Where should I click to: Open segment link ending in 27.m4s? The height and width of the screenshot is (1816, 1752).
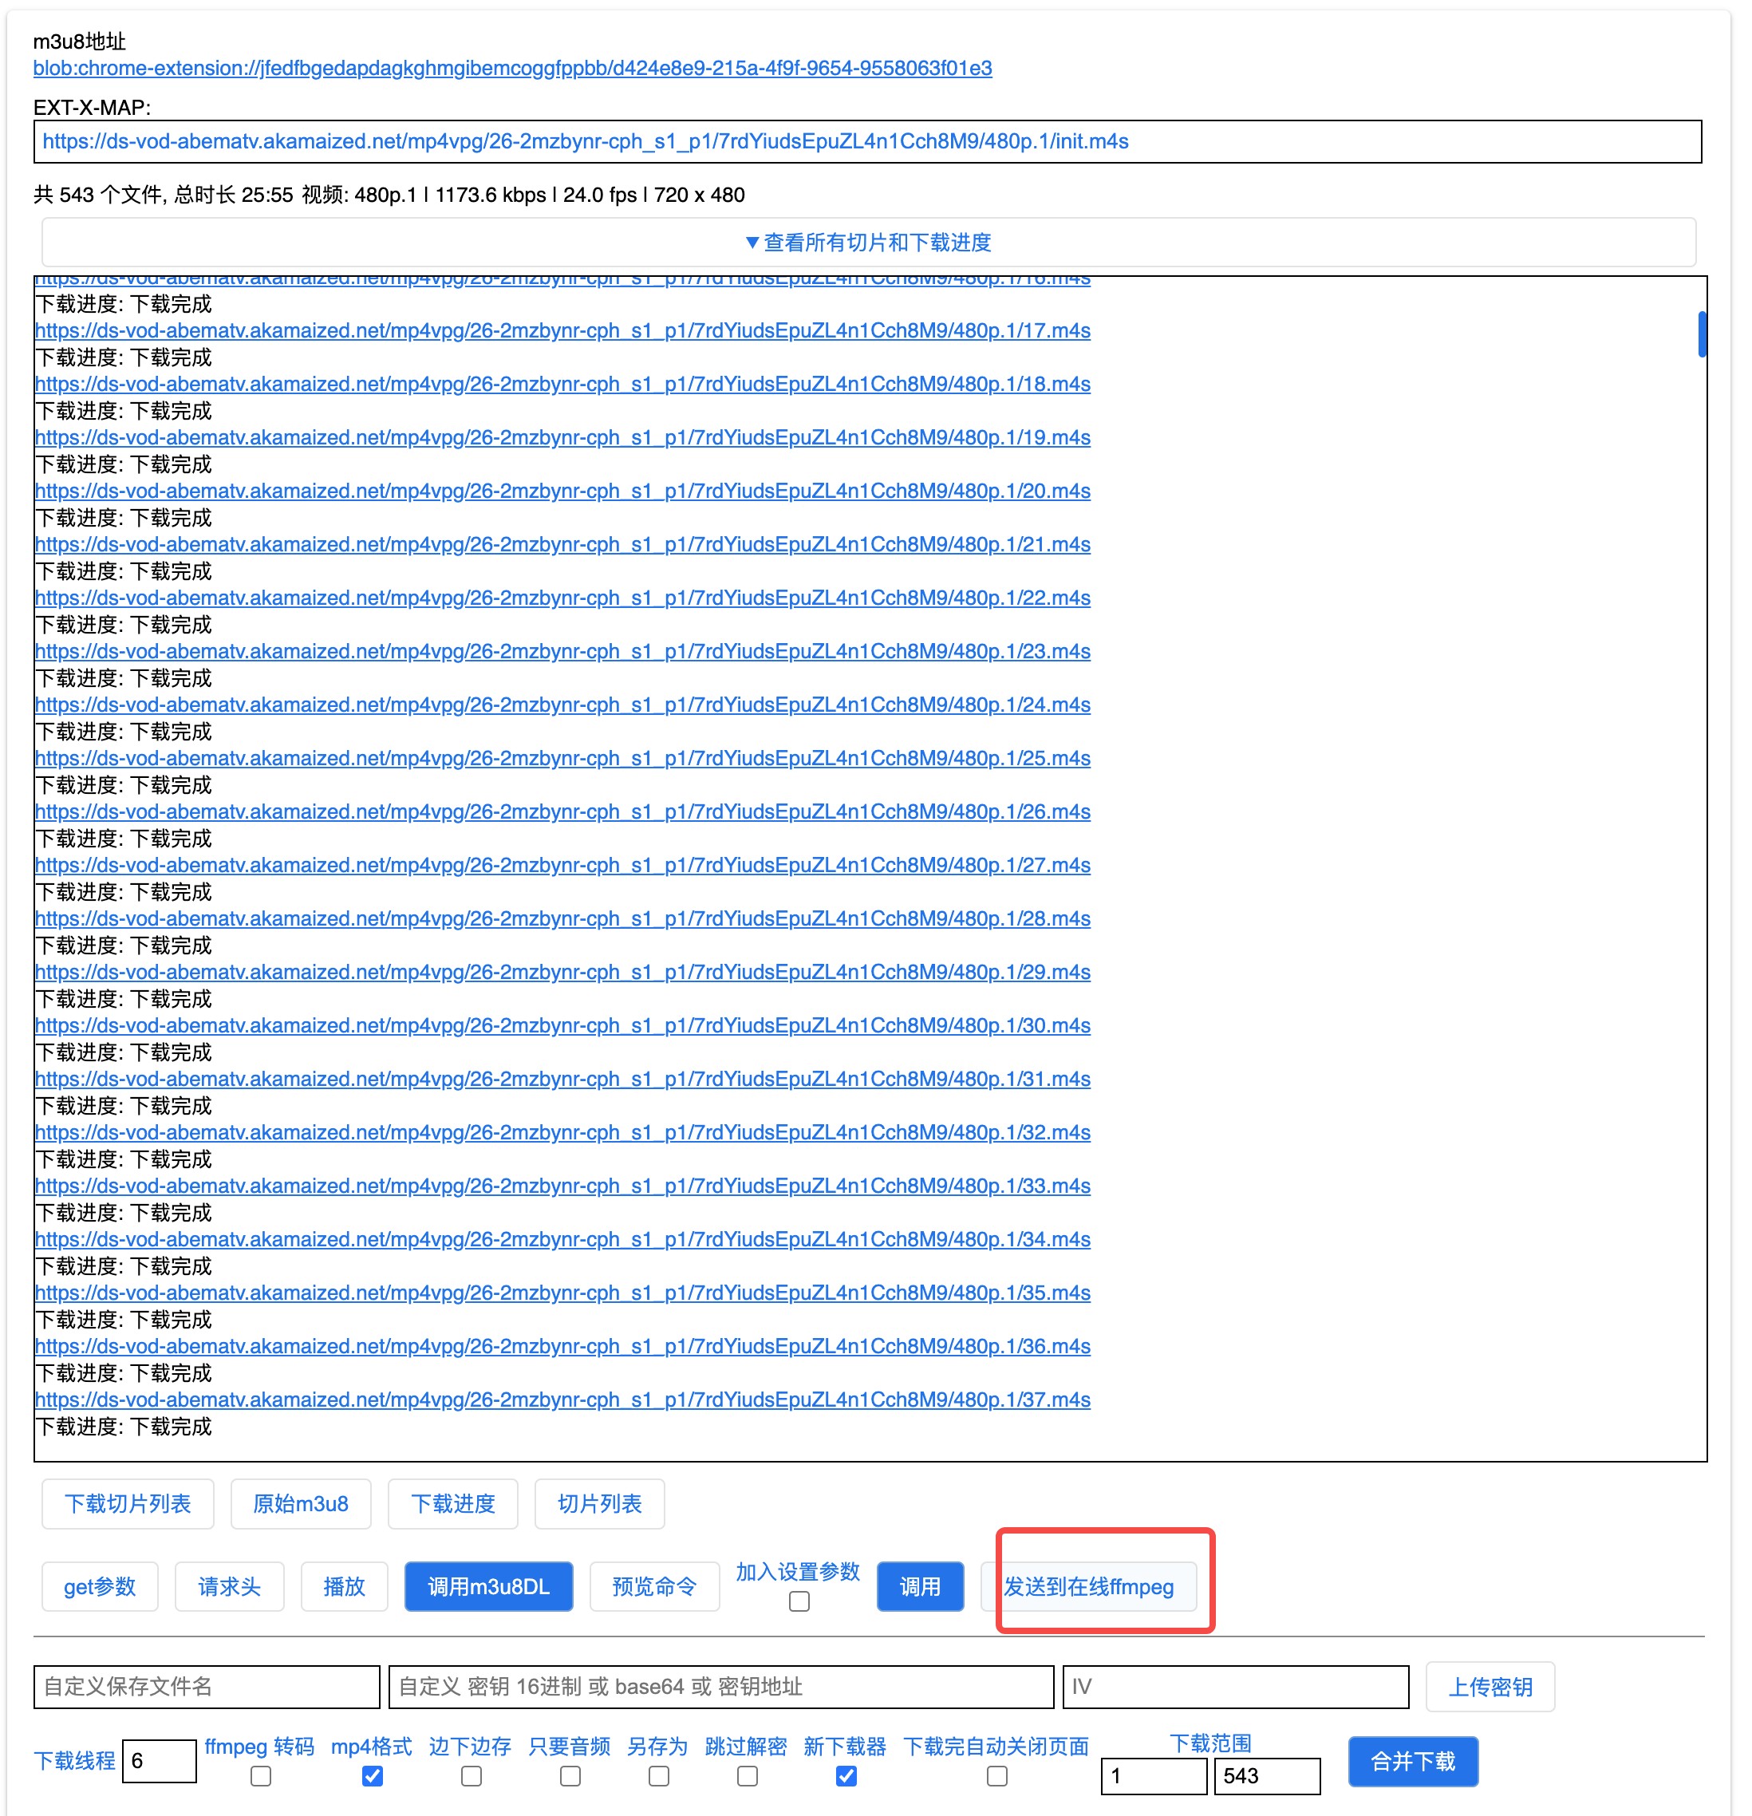pyautogui.click(x=562, y=866)
